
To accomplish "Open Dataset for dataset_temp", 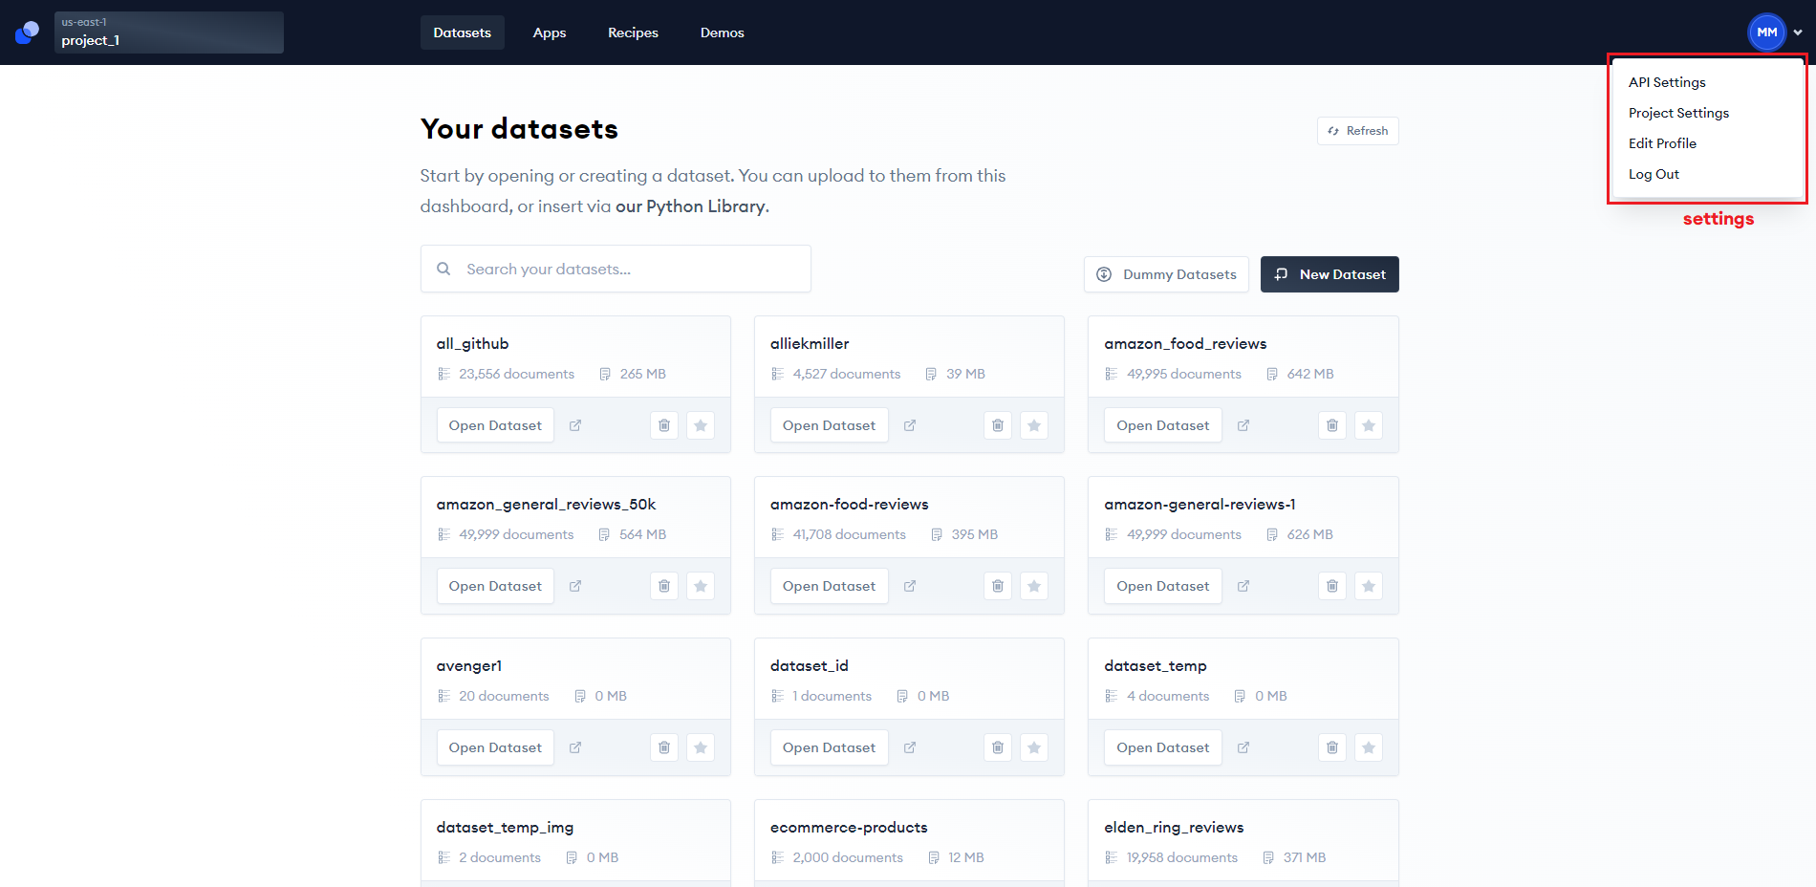I will [x=1163, y=747].
